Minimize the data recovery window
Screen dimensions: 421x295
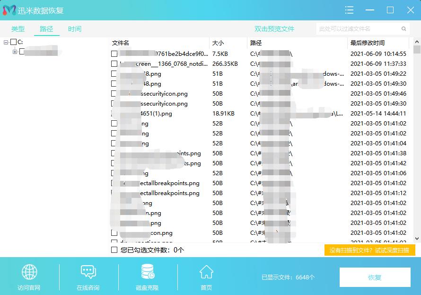(370, 10)
